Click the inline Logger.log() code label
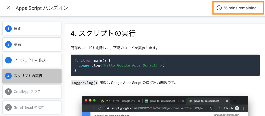 pyautogui.click(x=84, y=83)
